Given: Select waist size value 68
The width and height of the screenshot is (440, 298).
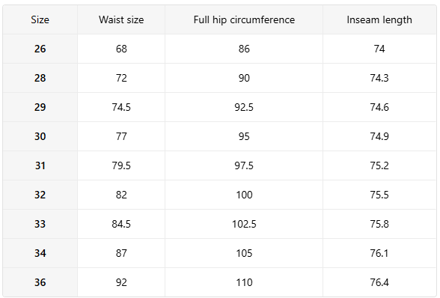Looking at the screenshot, I should [121, 49].
